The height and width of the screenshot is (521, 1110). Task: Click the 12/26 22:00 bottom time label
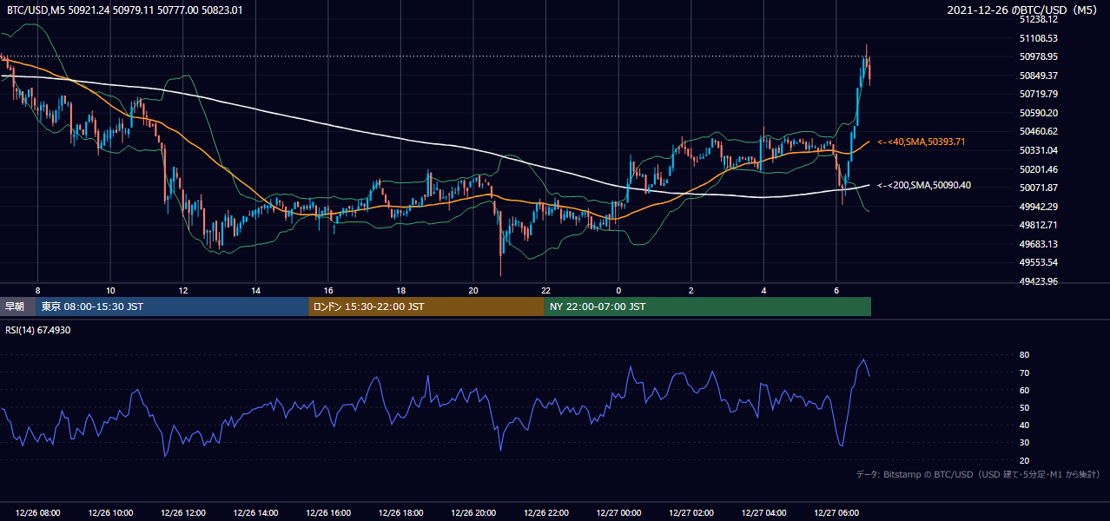[x=545, y=513]
